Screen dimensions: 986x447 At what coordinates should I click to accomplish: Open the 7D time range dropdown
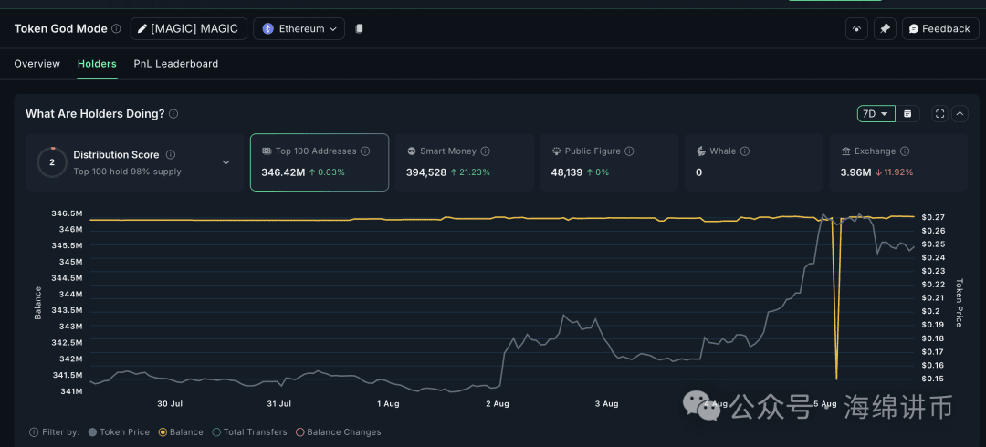click(x=876, y=114)
